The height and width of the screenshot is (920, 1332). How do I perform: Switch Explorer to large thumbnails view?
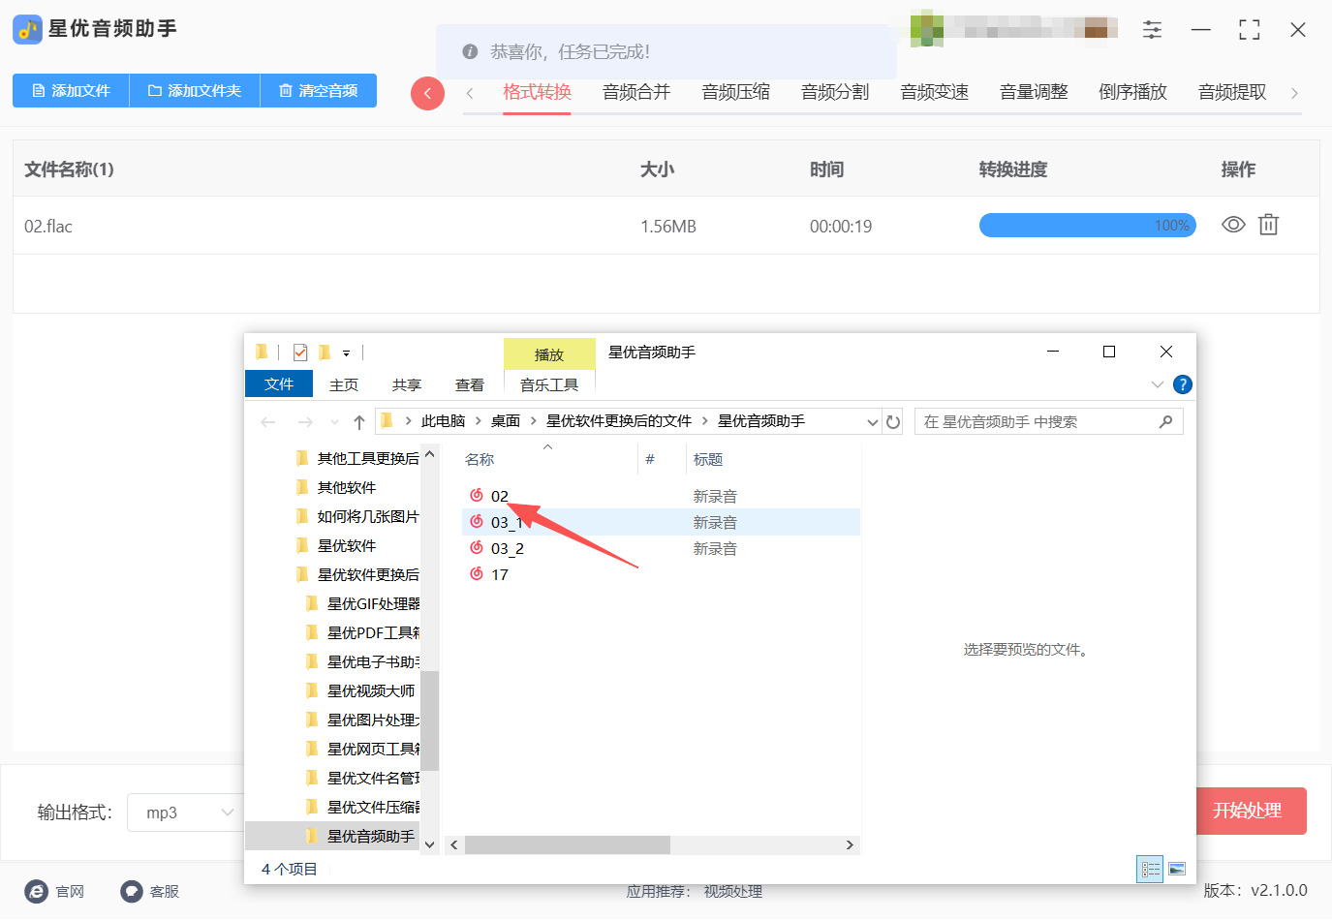pyautogui.click(x=1177, y=869)
